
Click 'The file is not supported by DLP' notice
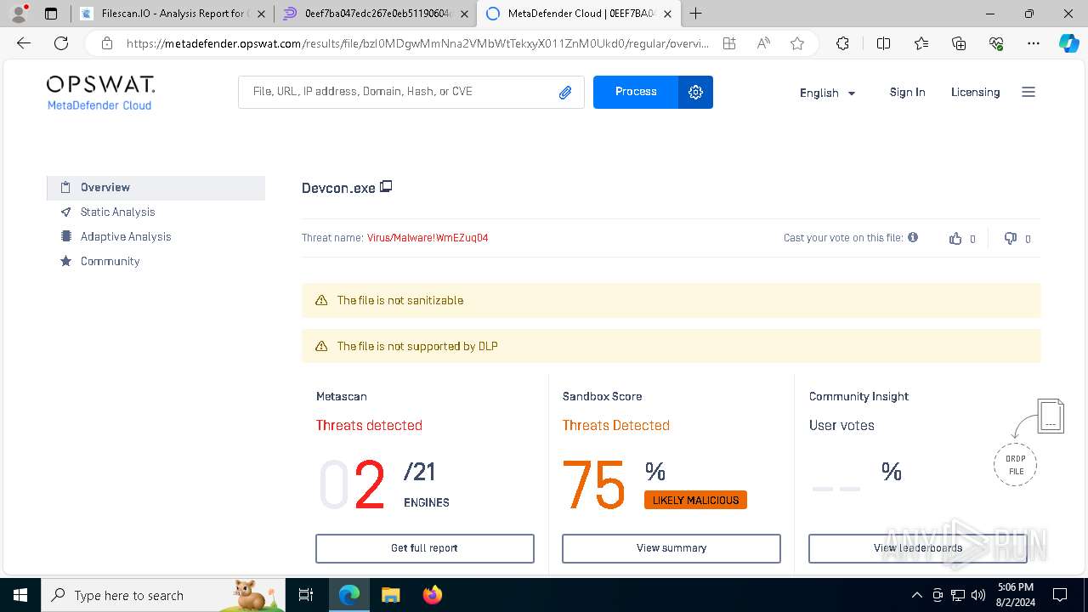click(x=671, y=346)
